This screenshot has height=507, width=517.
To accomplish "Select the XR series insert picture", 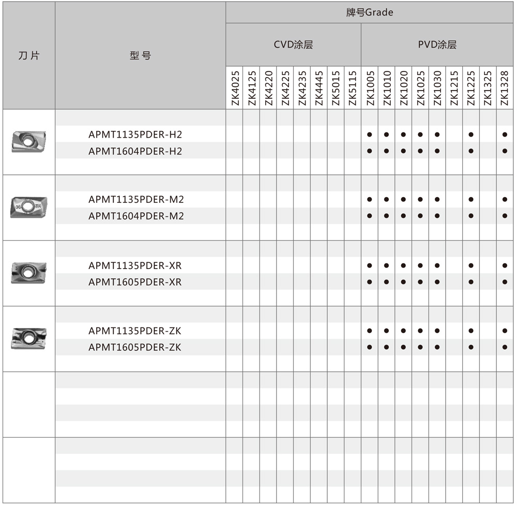I will click(28, 272).
